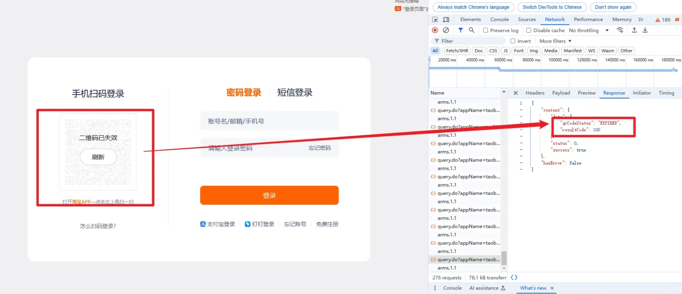Click the export HAR download icon

645,30
